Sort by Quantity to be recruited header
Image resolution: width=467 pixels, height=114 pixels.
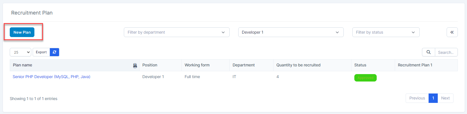(x=298, y=65)
